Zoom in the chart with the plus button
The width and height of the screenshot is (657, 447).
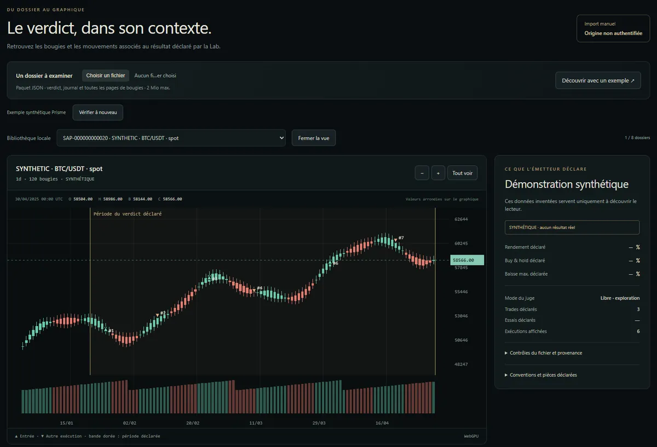[x=438, y=173]
